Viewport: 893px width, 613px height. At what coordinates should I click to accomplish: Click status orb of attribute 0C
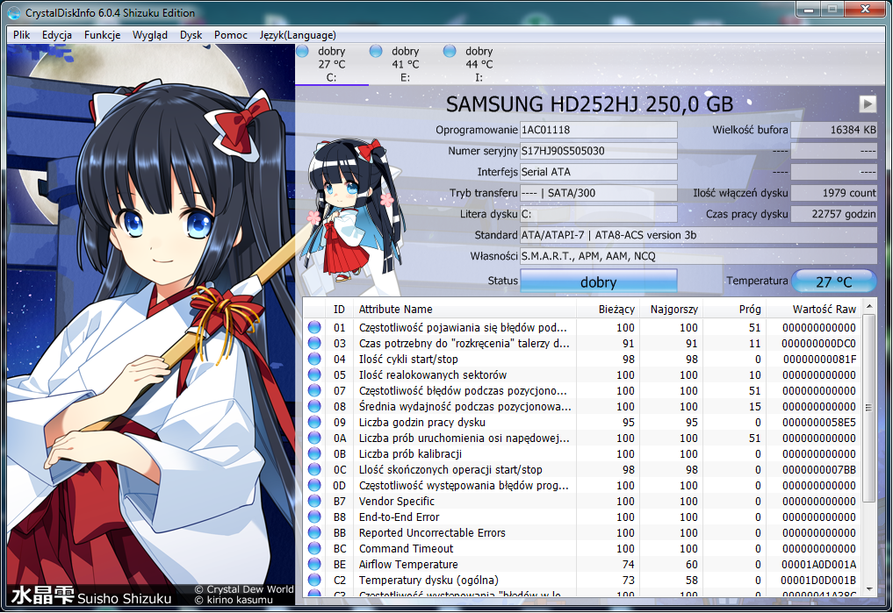click(x=314, y=470)
